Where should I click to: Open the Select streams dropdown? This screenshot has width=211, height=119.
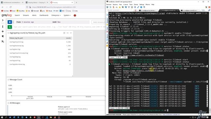click(x=99, y=22)
